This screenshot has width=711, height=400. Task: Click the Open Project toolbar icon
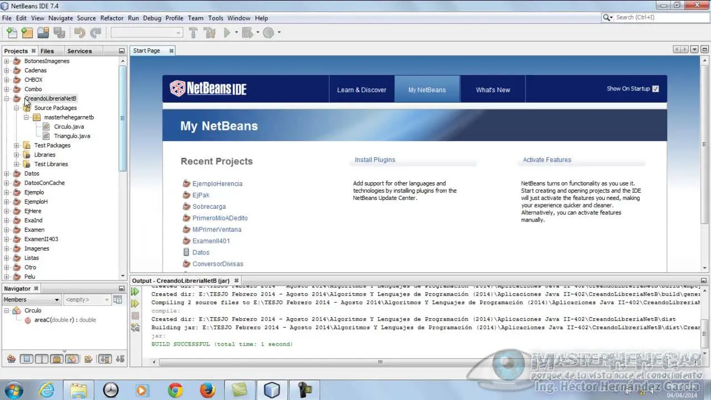(x=43, y=33)
